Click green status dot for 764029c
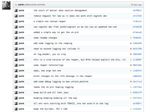The width and height of the screenshot is (145, 112). point(131,38)
